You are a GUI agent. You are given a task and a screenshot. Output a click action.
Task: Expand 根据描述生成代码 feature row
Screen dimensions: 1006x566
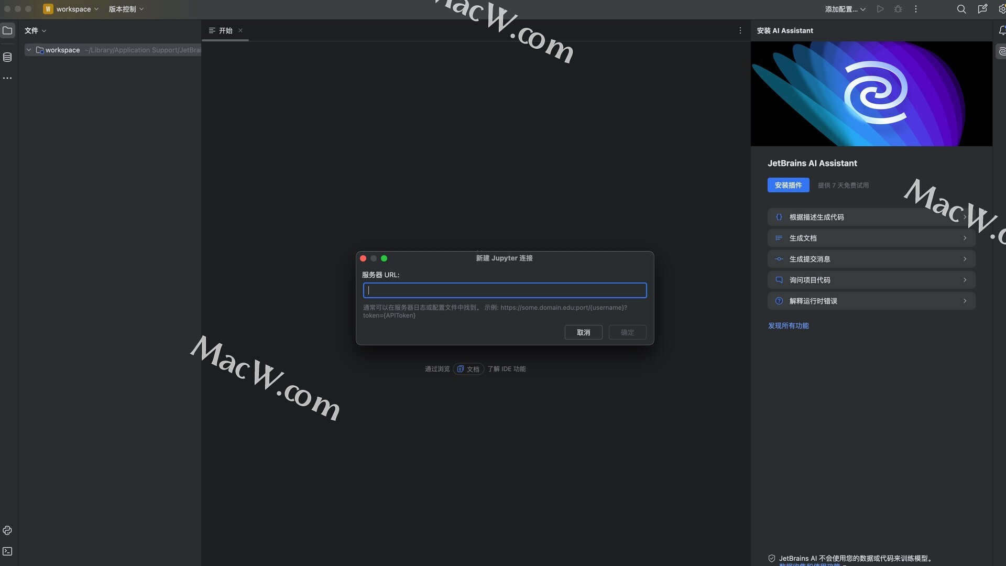[x=871, y=217]
